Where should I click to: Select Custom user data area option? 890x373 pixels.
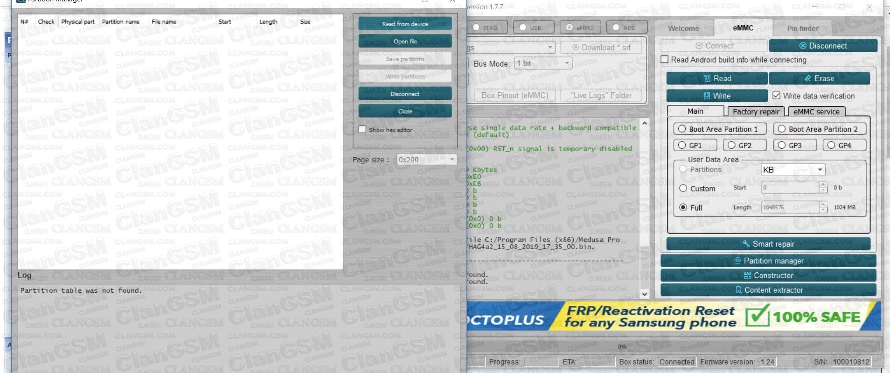click(683, 188)
